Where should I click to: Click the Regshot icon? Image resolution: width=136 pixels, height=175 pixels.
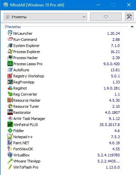[10, 88]
